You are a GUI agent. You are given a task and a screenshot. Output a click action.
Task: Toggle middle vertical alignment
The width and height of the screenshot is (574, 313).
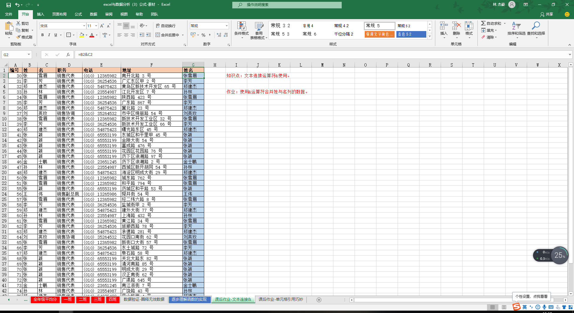point(126,26)
